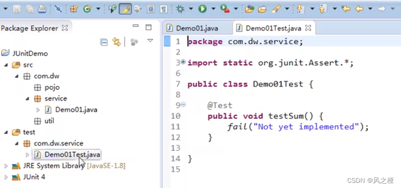Close the Package Explorer tab X
This screenshot has width=401, height=188.
(65, 28)
